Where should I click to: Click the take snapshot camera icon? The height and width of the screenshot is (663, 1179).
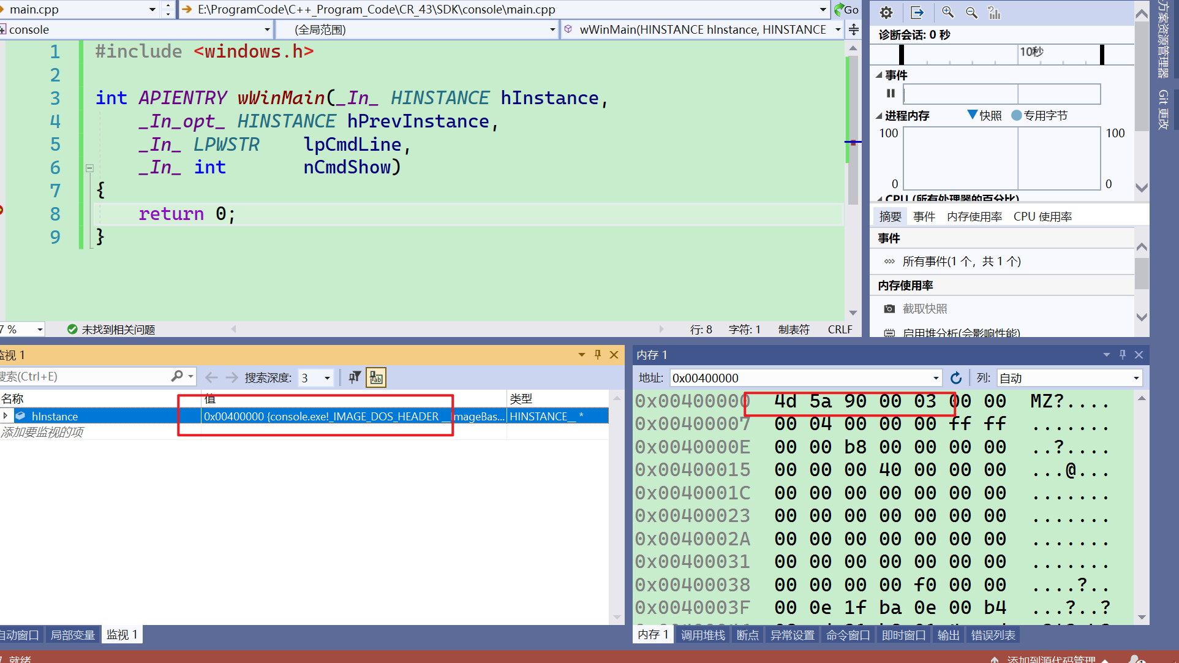click(889, 309)
